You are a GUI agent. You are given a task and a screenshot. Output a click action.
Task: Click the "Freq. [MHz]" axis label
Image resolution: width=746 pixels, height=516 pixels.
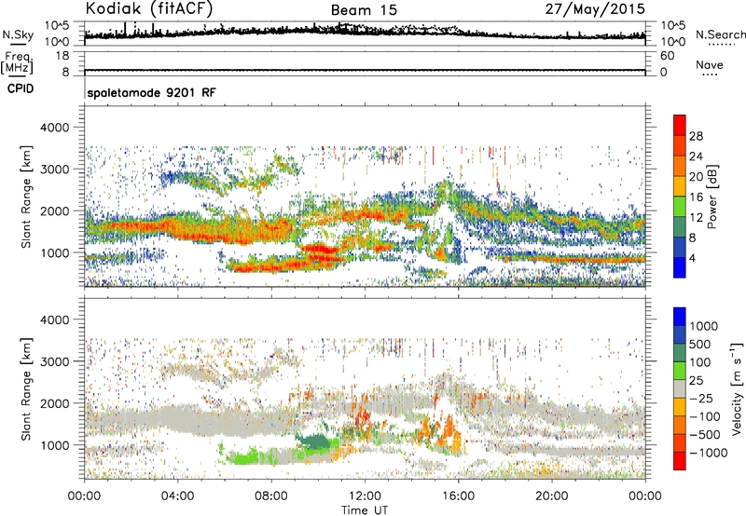click(17, 62)
